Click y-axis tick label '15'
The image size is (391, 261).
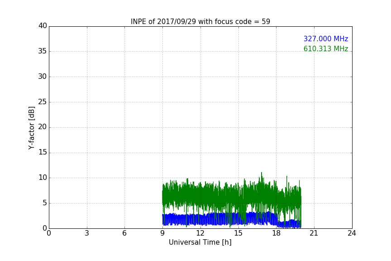click(43, 152)
